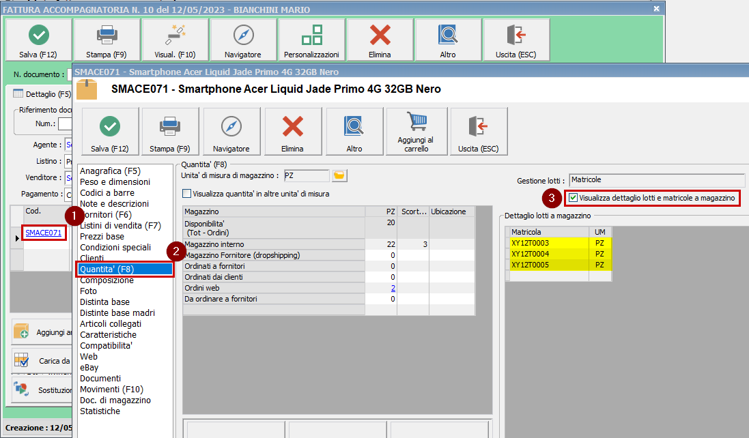Click the Disponibilita' (Tot - Ordini) row

[329, 228]
